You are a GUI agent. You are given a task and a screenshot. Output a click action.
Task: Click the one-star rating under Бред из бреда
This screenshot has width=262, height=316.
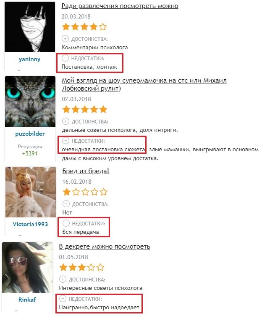point(85,192)
